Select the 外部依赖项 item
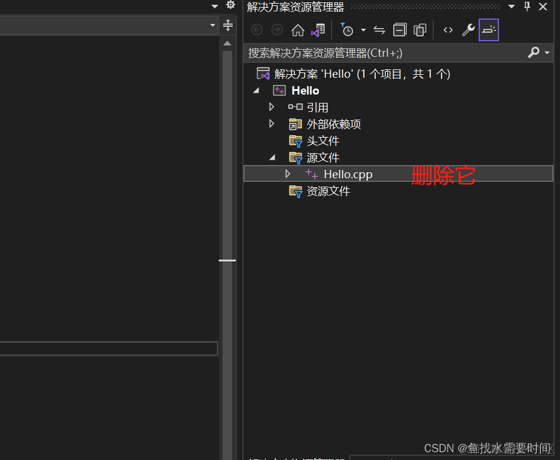 (334, 124)
